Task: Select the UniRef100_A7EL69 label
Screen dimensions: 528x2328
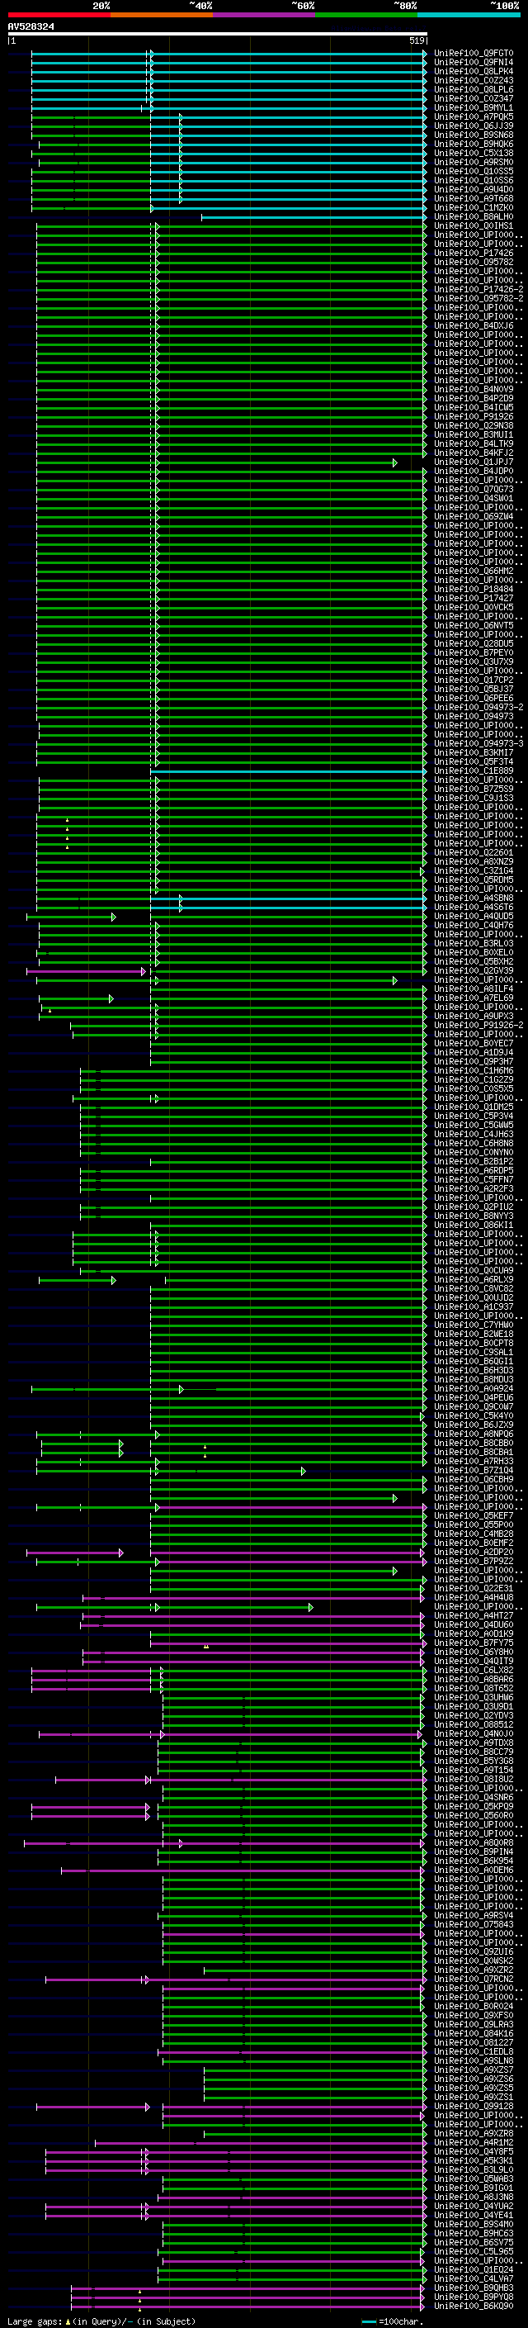Action: 474,998
